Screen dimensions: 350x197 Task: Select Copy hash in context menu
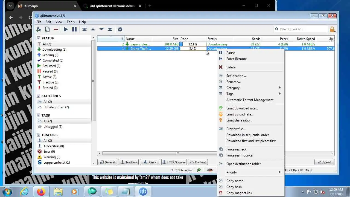coord(234,187)
